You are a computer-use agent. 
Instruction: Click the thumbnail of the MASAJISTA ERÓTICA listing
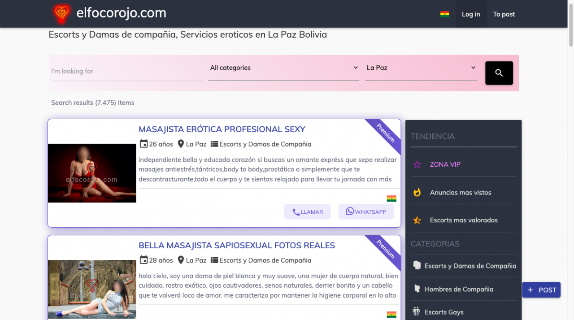point(92,173)
